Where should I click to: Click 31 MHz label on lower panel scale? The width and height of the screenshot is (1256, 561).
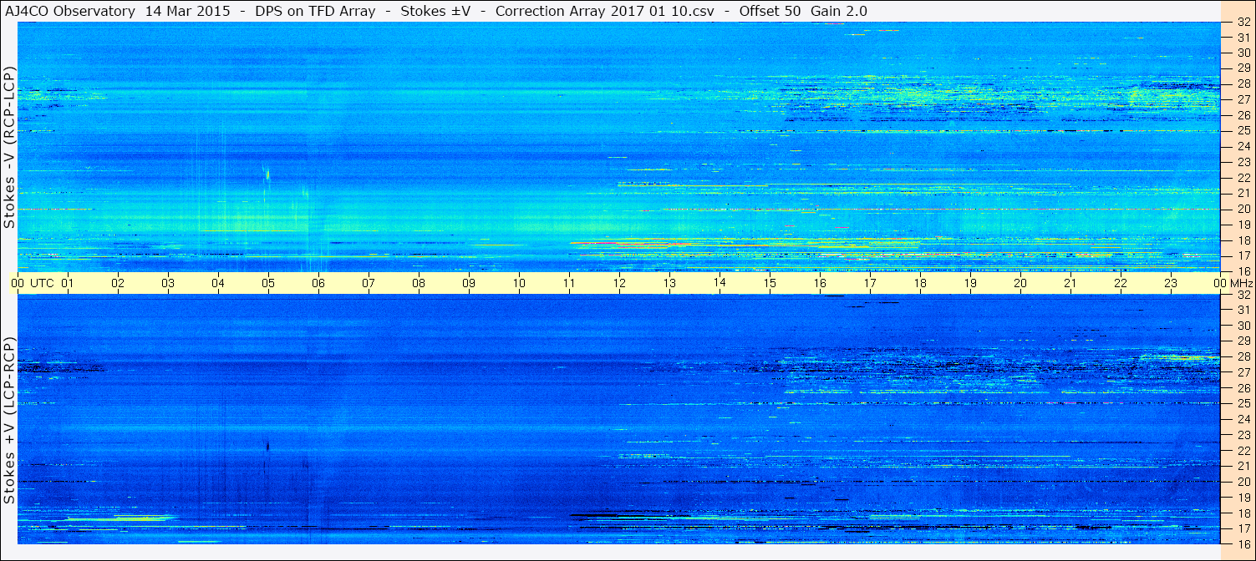click(x=1243, y=311)
